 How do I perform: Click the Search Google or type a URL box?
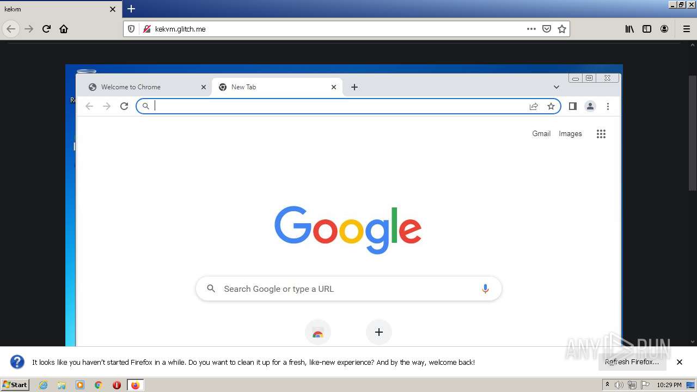pos(348,289)
